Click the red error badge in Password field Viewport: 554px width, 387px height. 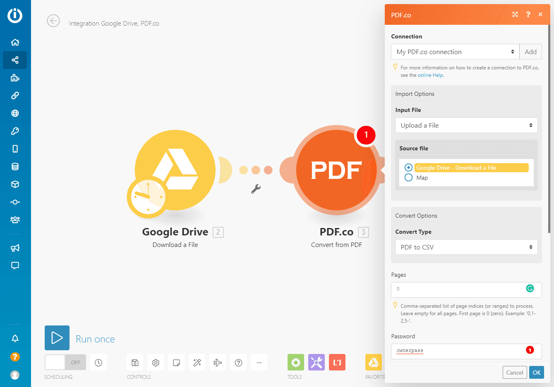pyautogui.click(x=530, y=350)
